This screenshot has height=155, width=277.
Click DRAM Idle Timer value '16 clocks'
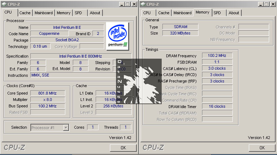point(217,106)
